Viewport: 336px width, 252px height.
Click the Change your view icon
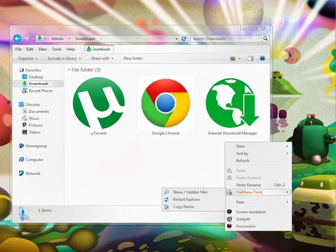tap(233, 59)
